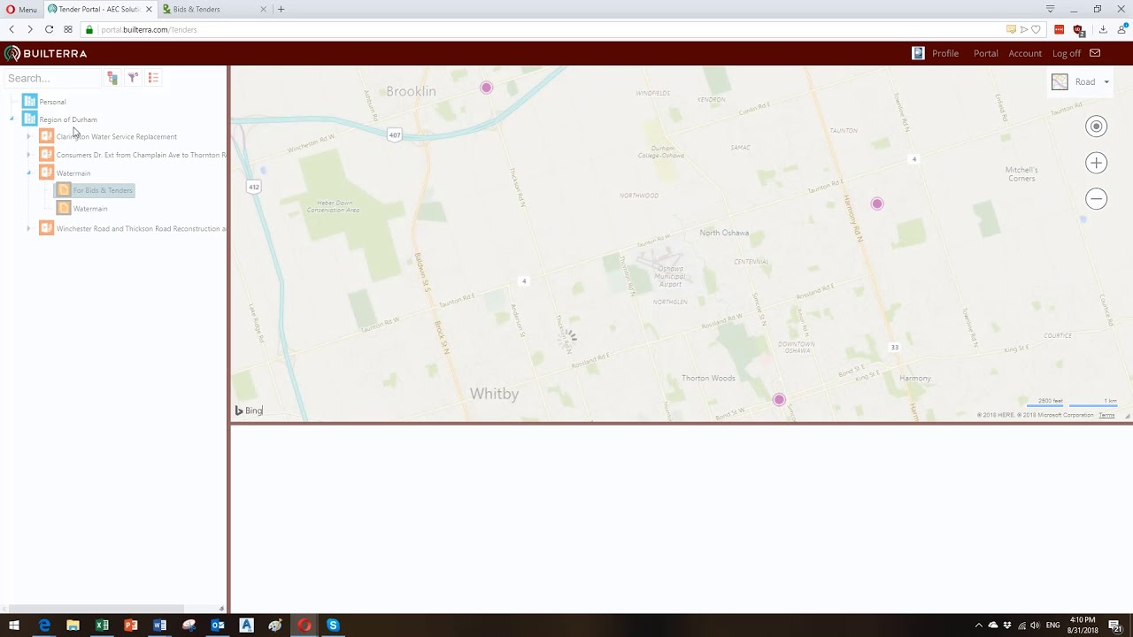Viewport: 1133px width, 637px height.
Task: Click the Personal organization icon
Action: pos(29,102)
